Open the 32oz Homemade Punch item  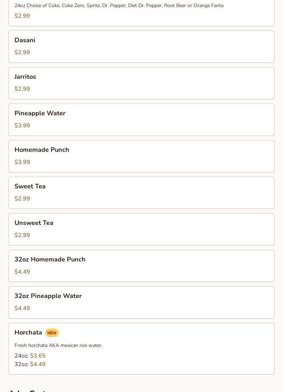[x=141, y=266]
